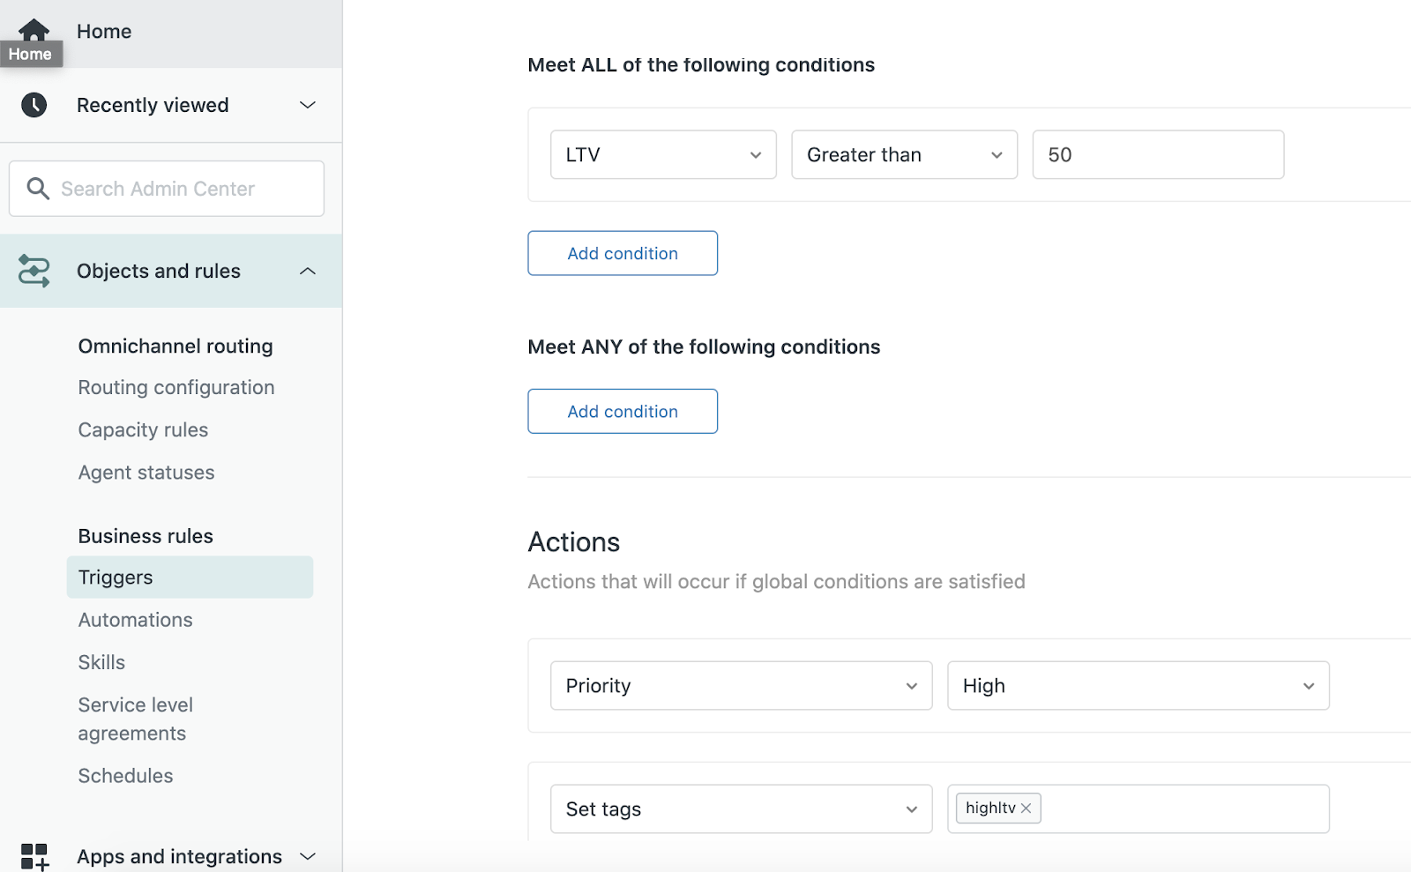Open Routing configuration page
1411x872 pixels.
[x=176, y=387]
